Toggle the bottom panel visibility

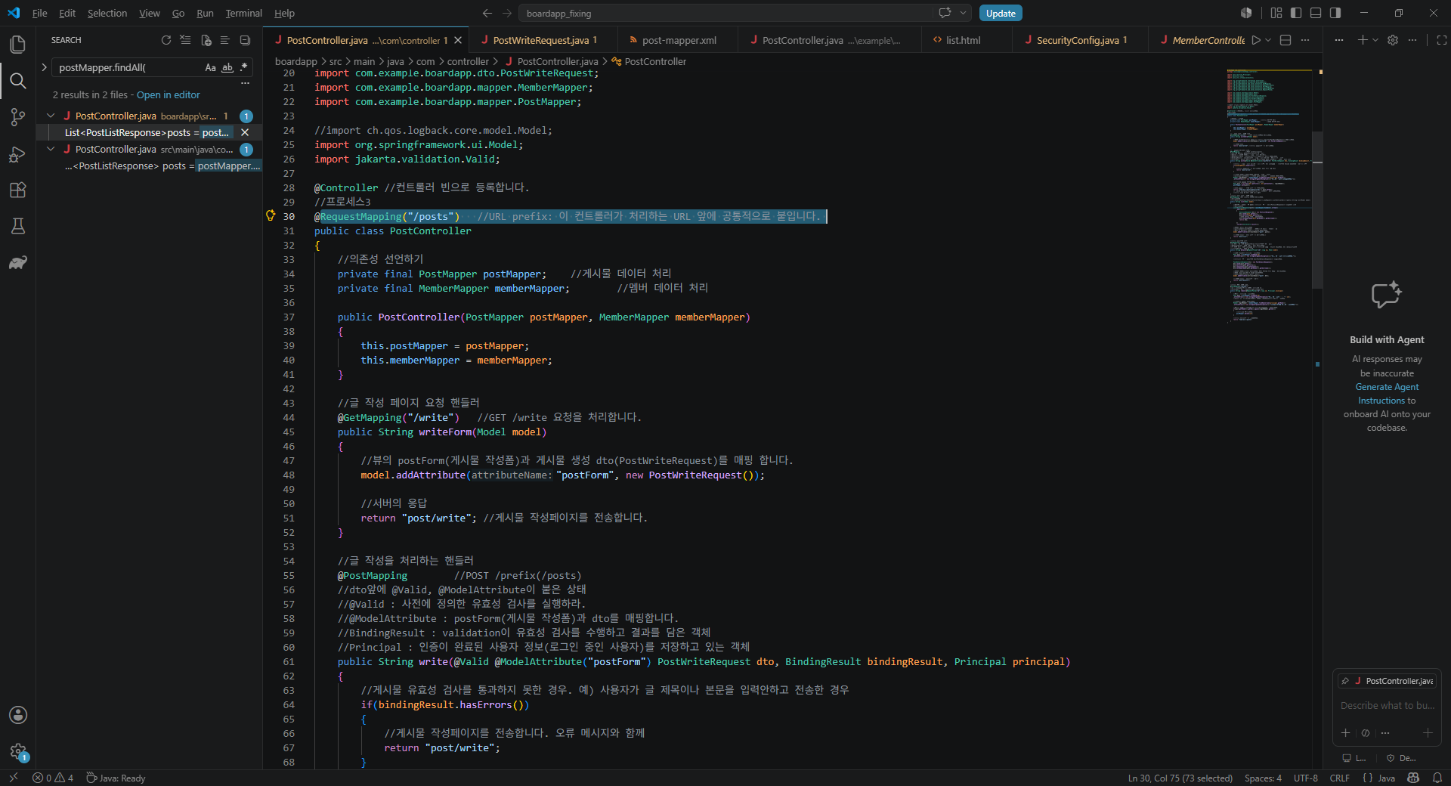click(x=1316, y=13)
